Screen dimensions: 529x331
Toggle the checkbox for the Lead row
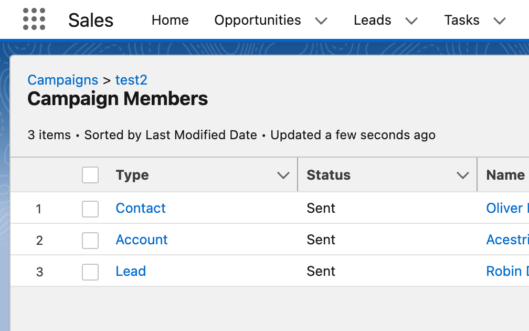(90, 272)
